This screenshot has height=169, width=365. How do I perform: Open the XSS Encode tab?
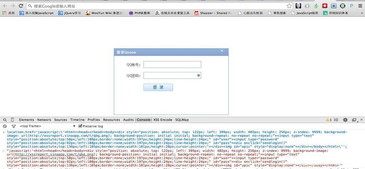[163, 120]
